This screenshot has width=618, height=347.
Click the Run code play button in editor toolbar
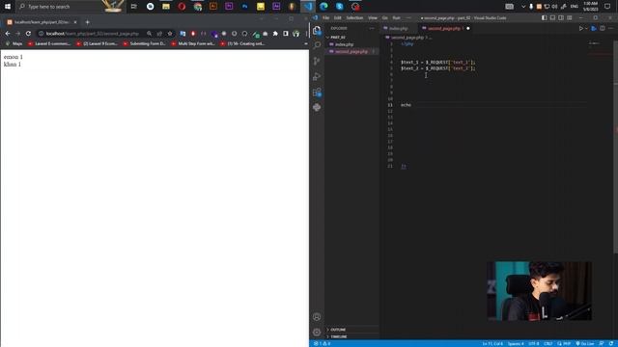(580, 28)
